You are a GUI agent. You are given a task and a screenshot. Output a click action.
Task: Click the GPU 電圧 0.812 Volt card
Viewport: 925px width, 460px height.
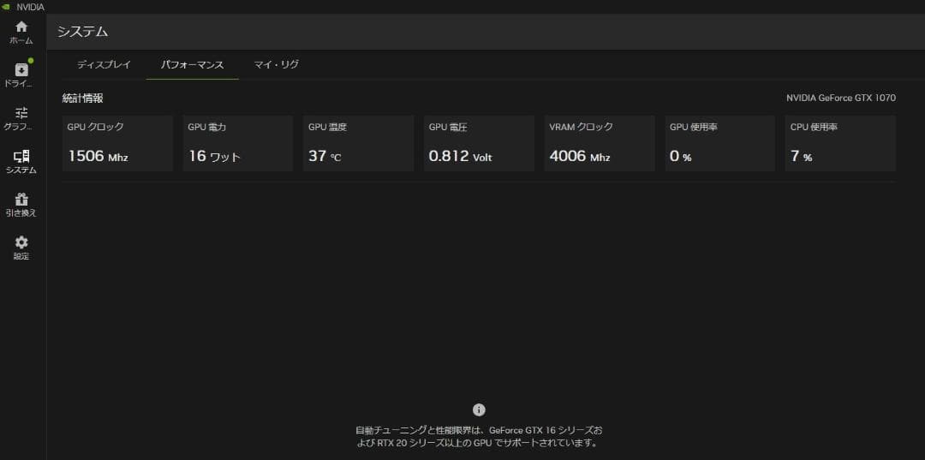[x=479, y=143]
